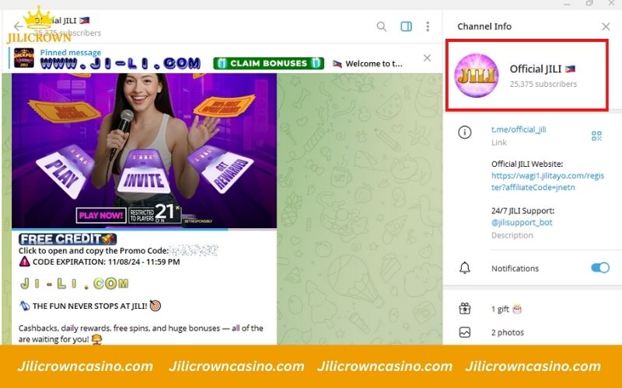Open the 2 photos entry
The height and width of the screenshot is (388, 622).
pyautogui.click(x=508, y=333)
